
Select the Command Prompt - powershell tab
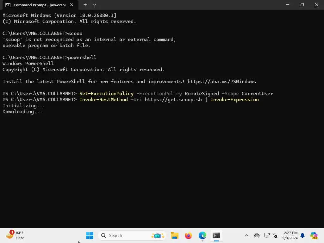[40, 5]
